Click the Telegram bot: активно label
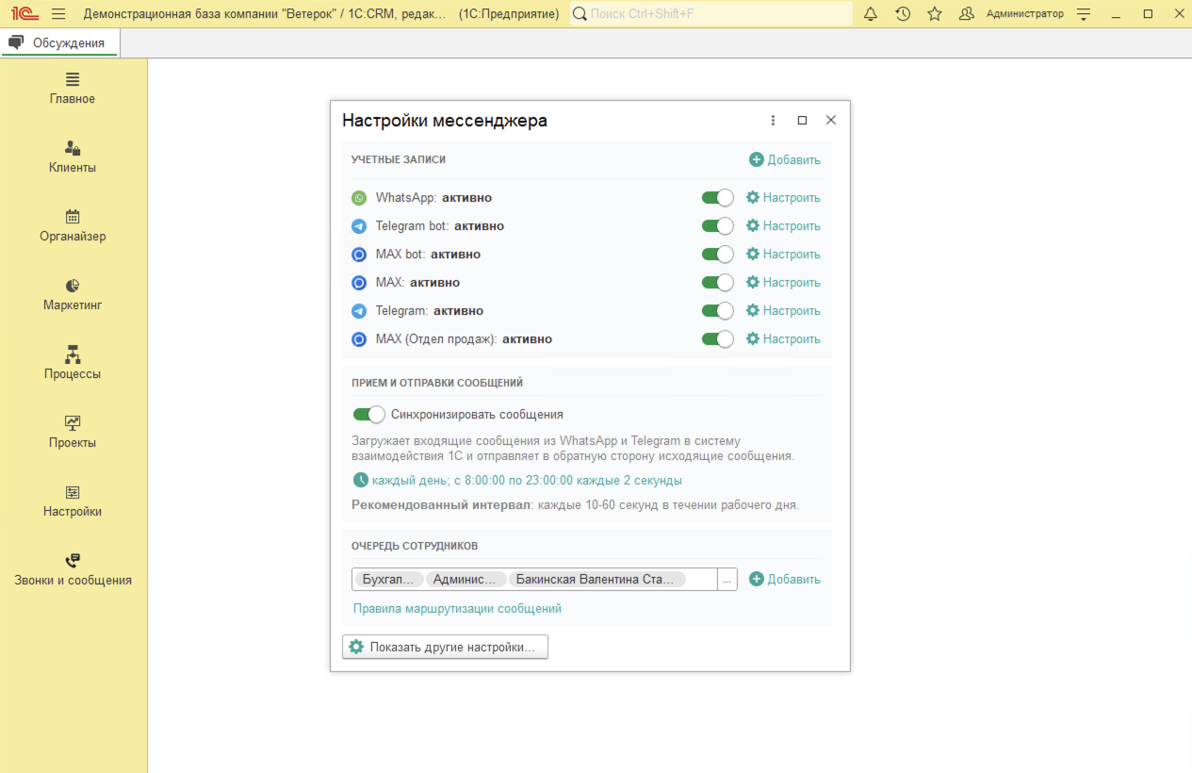This screenshot has width=1192, height=773. click(x=440, y=226)
